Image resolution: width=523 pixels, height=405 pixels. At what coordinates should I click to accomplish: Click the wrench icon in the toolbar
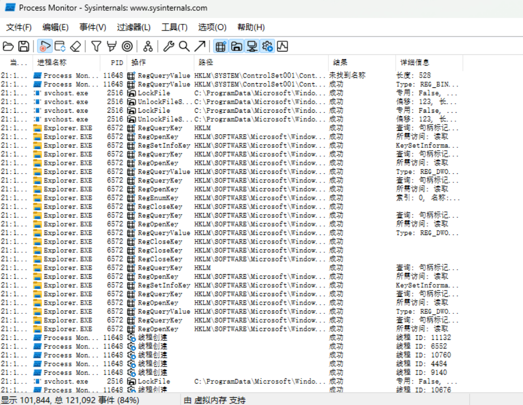click(169, 46)
